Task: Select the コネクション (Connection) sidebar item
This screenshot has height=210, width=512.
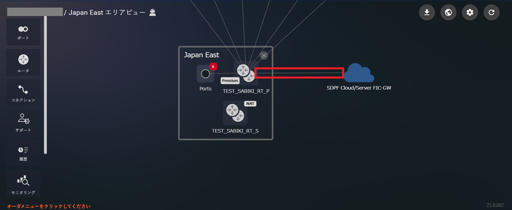Action: point(23,93)
